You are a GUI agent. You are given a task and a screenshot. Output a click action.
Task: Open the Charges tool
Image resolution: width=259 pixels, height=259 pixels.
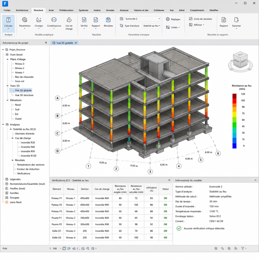[x=39, y=20]
